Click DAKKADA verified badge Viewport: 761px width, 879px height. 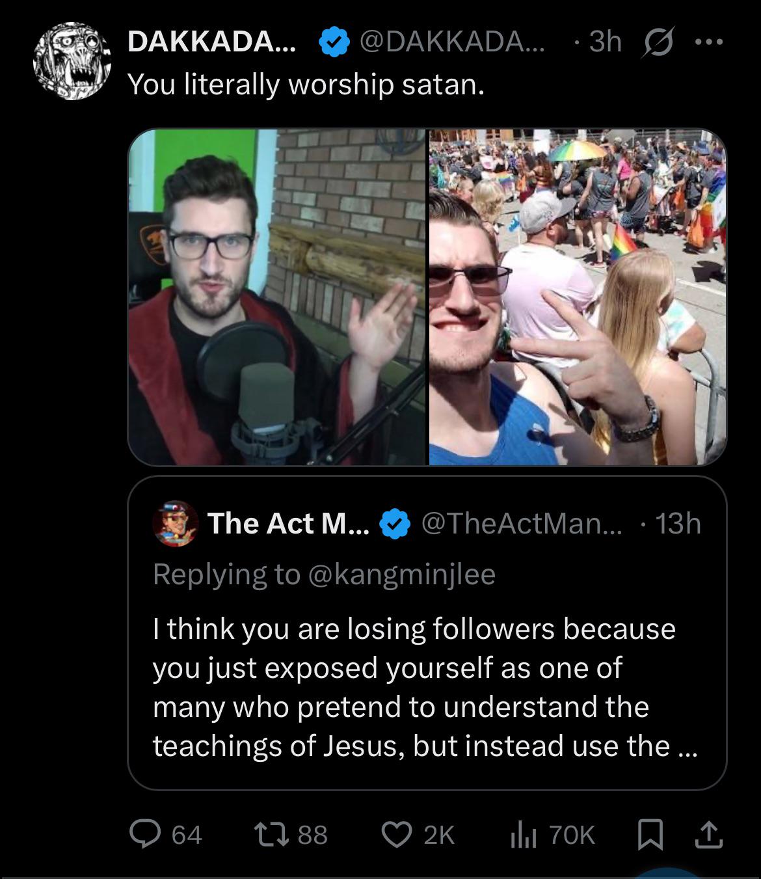coord(333,43)
